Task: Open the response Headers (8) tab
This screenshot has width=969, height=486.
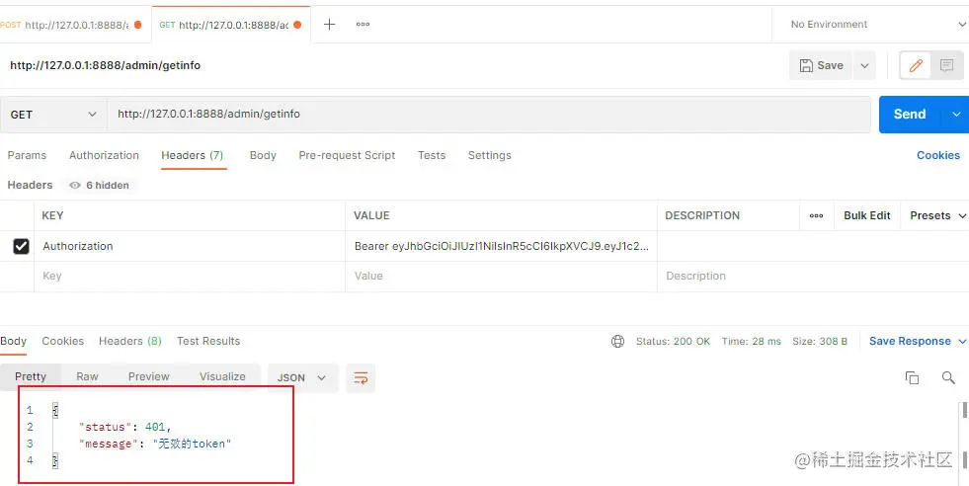Action: [x=129, y=342]
